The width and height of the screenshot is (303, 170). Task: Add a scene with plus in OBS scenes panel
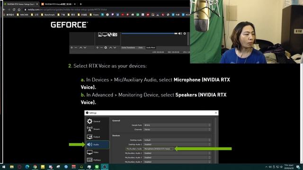pos(71,48)
